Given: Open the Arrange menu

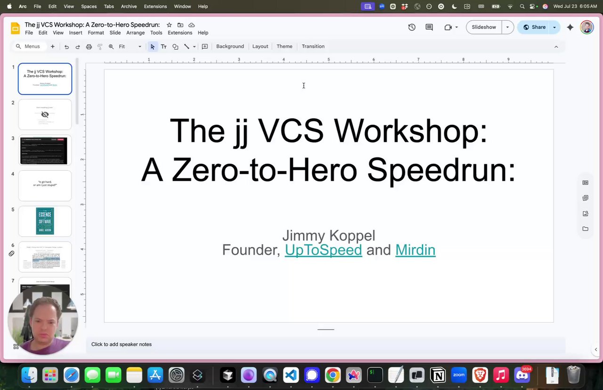Looking at the screenshot, I should (x=135, y=33).
